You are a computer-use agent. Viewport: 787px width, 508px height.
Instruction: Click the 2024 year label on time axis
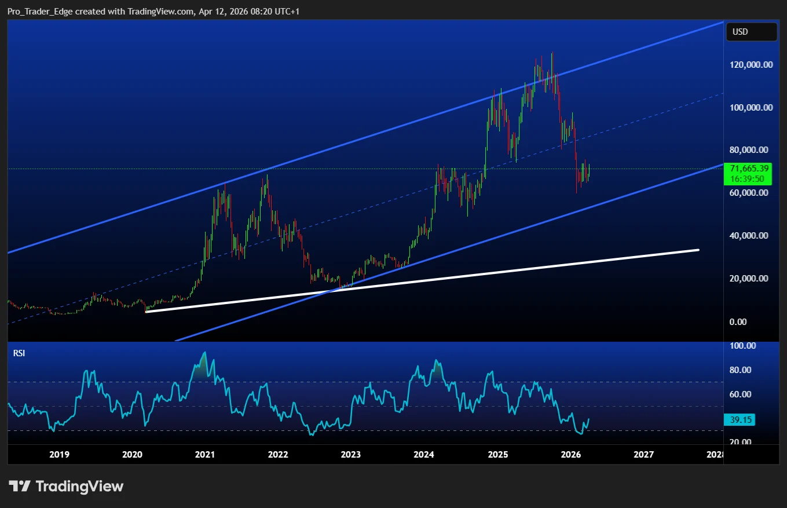424,455
